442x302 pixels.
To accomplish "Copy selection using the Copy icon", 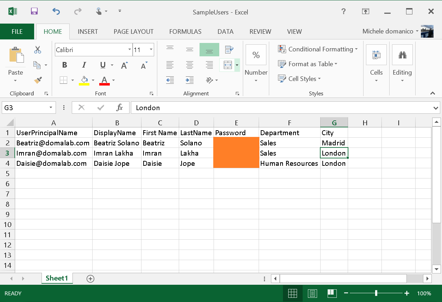I will point(37,65).
